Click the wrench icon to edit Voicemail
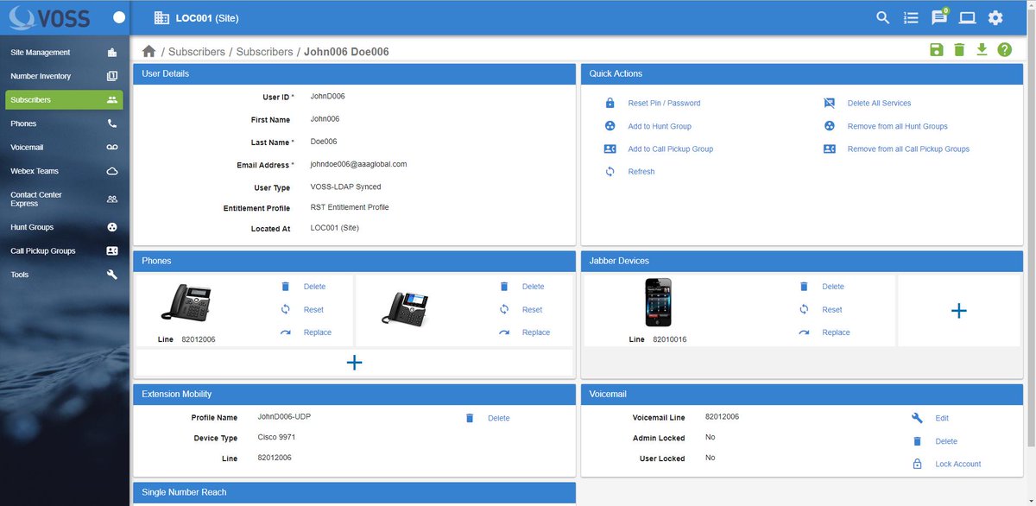Viewport: 1036px width, 506px height. point(916,417)
